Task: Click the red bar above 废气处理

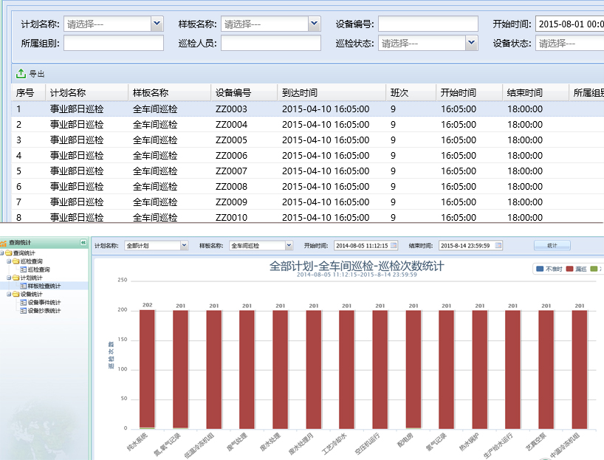Action: pos(247,369)
